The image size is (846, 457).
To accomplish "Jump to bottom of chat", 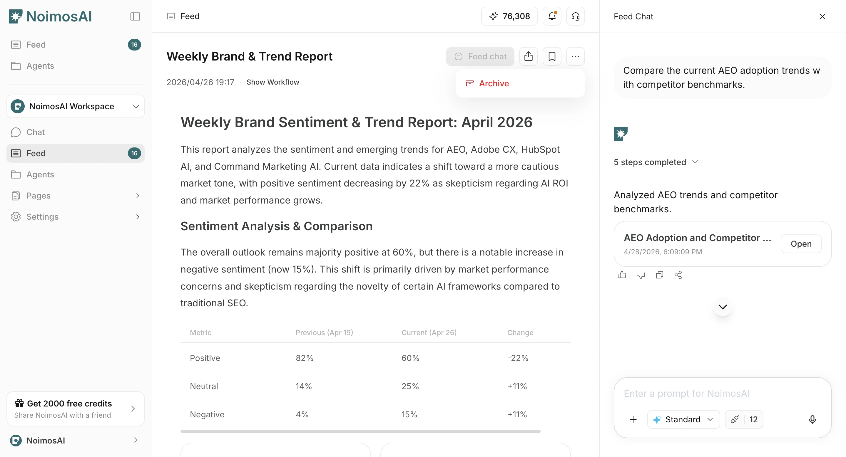I will [x=723, y=307].
